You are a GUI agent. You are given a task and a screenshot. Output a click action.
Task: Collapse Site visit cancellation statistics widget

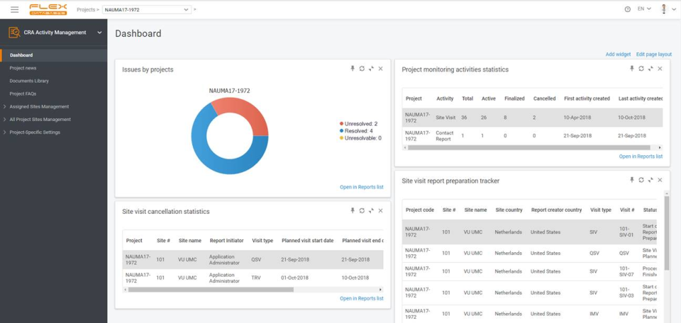371,210
